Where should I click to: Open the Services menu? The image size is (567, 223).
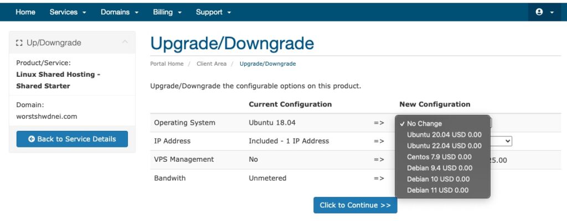(68, 12)
